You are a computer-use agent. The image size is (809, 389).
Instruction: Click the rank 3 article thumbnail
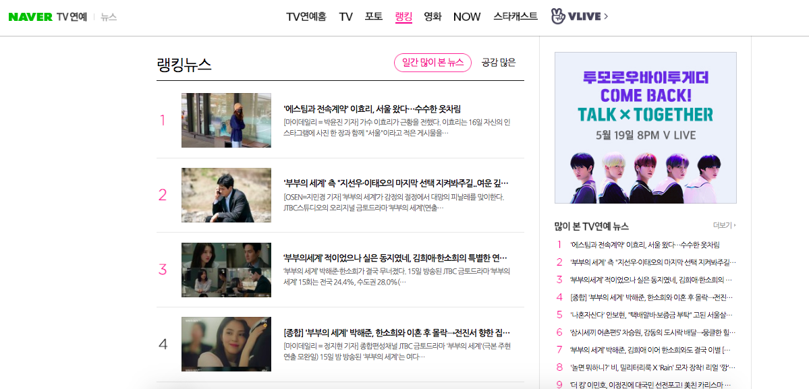pyautogui.click(x=226, y=270)
